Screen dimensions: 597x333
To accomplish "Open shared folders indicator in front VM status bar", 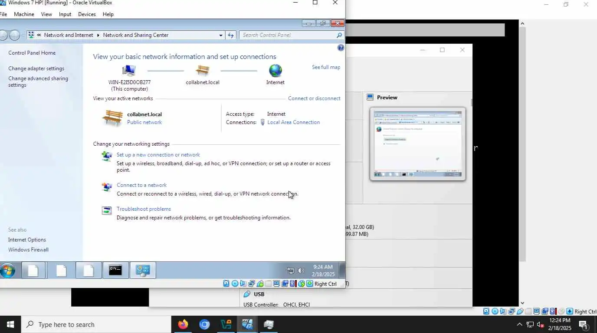I will pos(268,284).
